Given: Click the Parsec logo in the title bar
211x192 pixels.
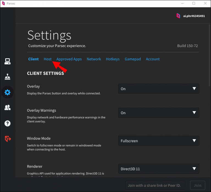Looking at the screenshot, I should (x=4, y=3).
